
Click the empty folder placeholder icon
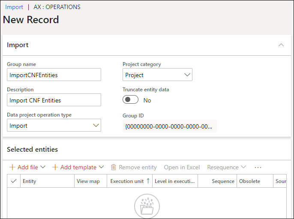pyautogui.click(x=147, y=206)
